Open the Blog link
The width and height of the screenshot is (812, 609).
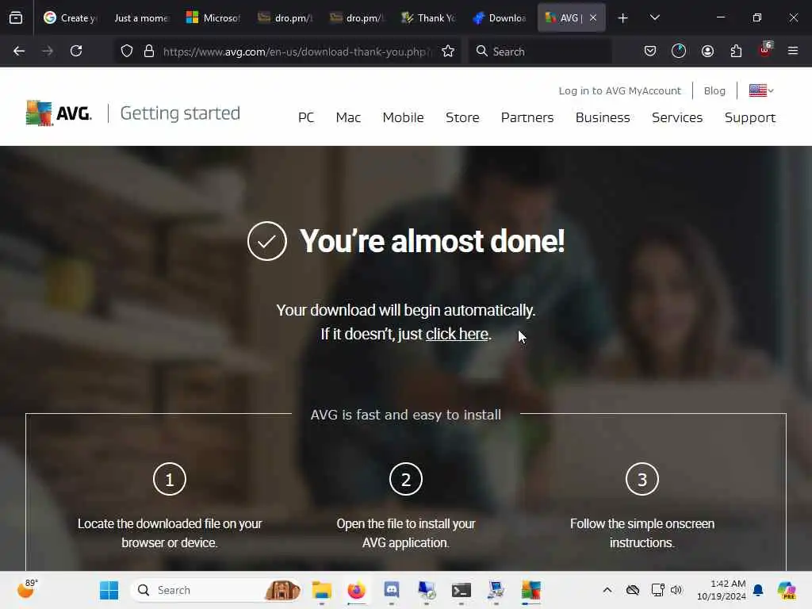point(714,90)
